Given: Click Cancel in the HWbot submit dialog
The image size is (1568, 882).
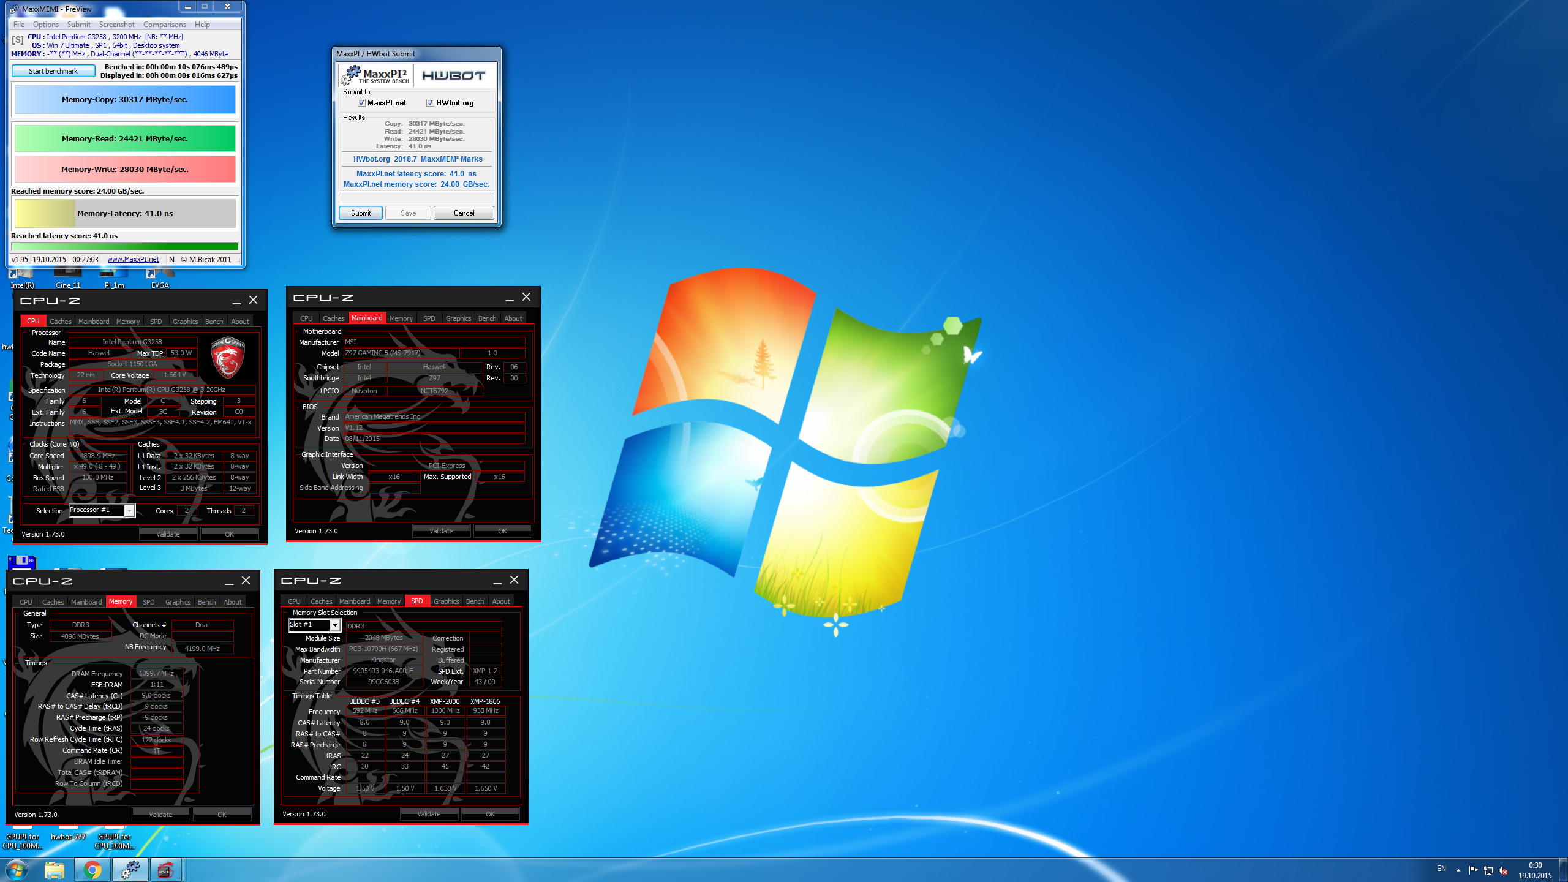Looking at the screenshot, I should 464,213.
